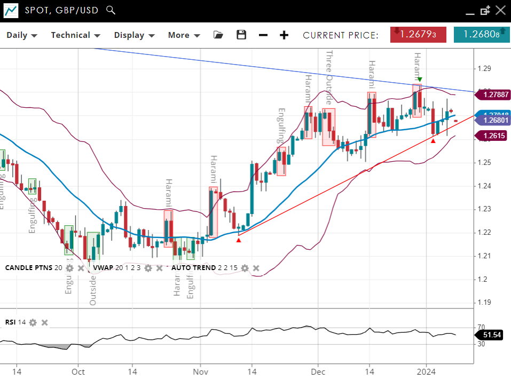Open the Display options dropdown
This screenshot has width=511, height=380.
[134, 35]
